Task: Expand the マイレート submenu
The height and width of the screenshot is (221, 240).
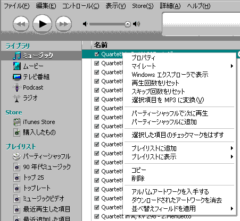Action: pyautogui.click(x=179, y=66)
